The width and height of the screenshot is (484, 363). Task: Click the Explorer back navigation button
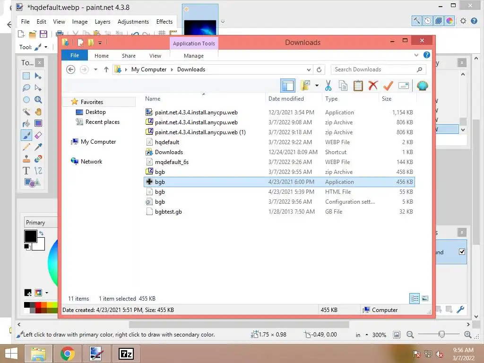71,69
